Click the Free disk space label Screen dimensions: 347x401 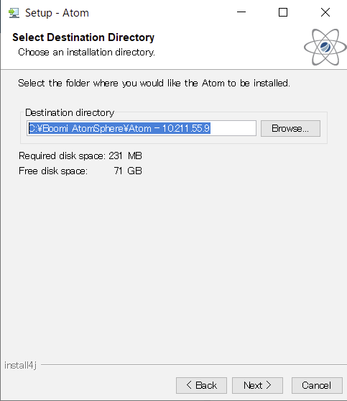pyautogui.click(x=53, y=171)
